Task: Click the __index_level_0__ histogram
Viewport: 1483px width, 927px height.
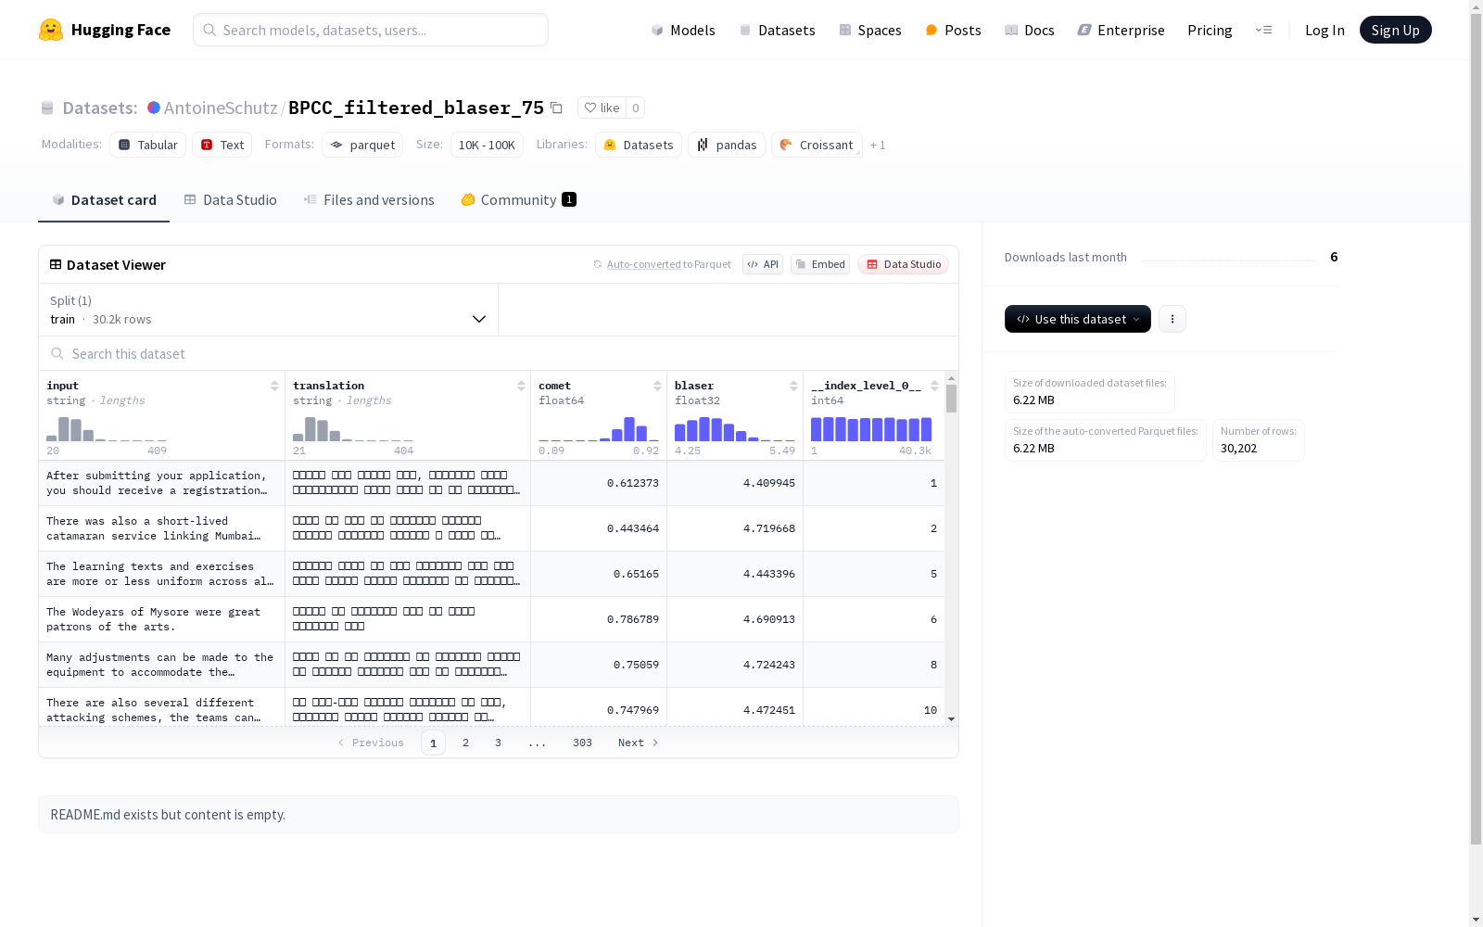Action: (x=871, y=429)
